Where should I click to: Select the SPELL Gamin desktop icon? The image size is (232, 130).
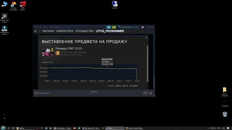coord(23,6)
